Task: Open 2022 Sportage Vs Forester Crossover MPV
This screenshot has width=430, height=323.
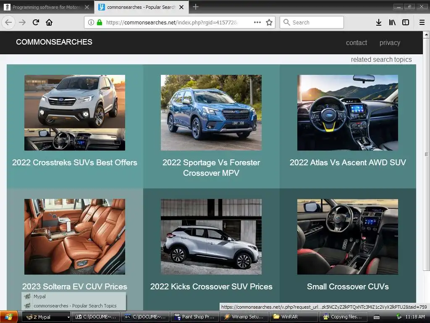Action: (211, 168)
